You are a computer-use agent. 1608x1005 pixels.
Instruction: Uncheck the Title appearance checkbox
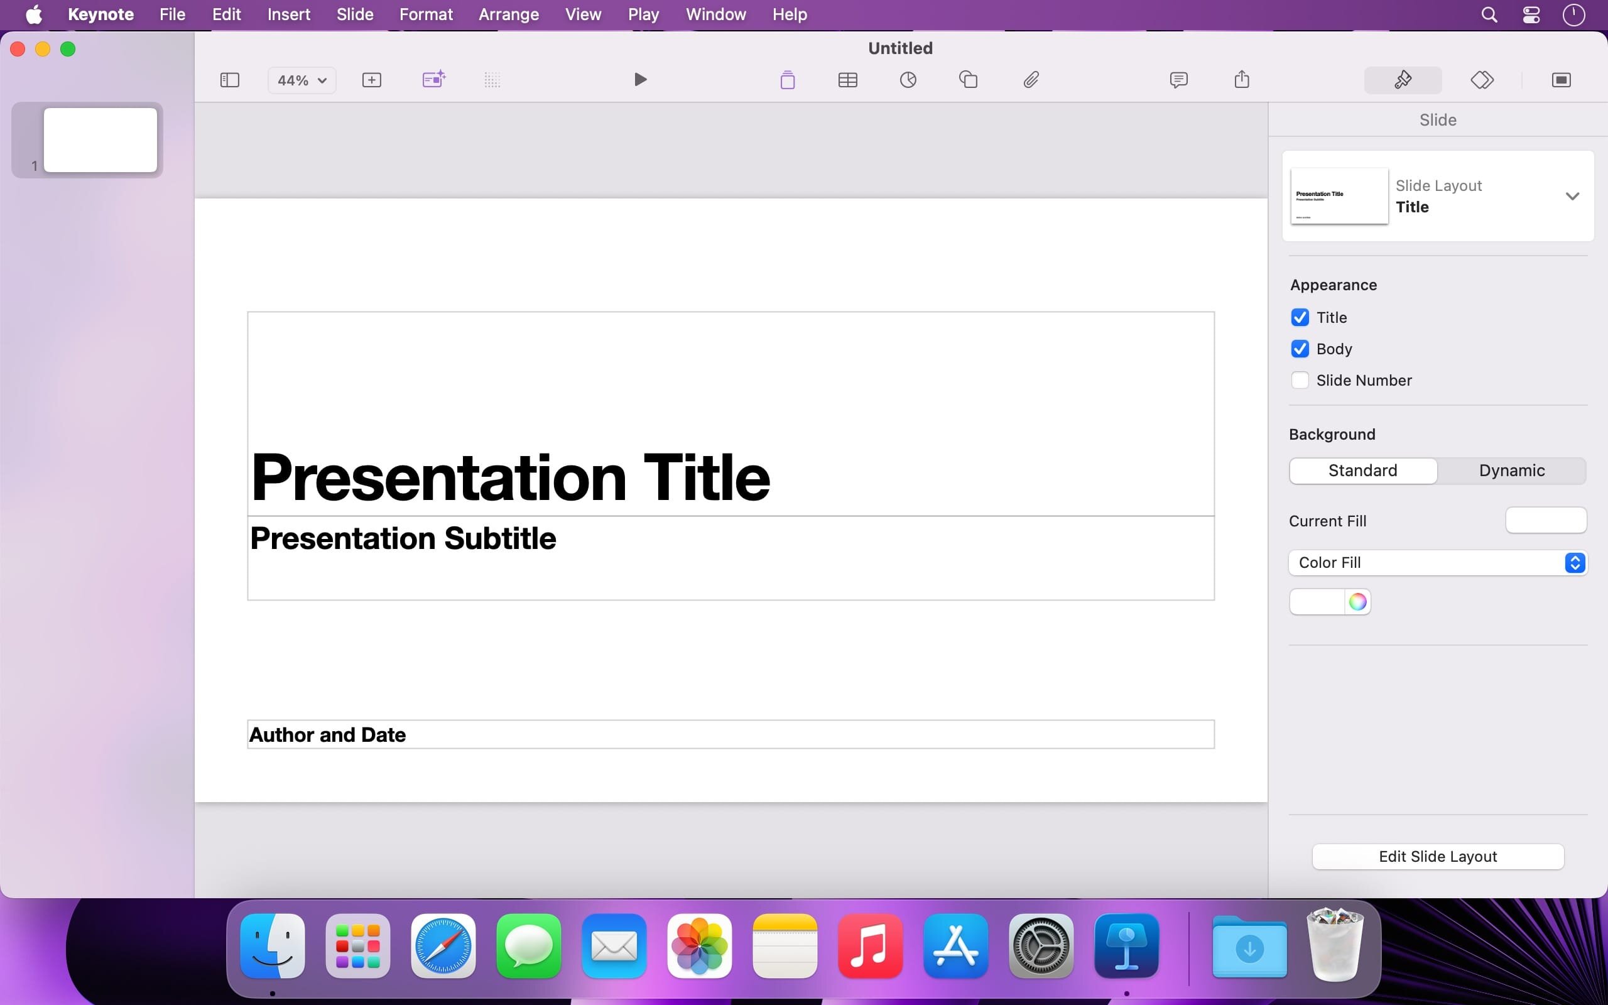tap(1300, 318)
